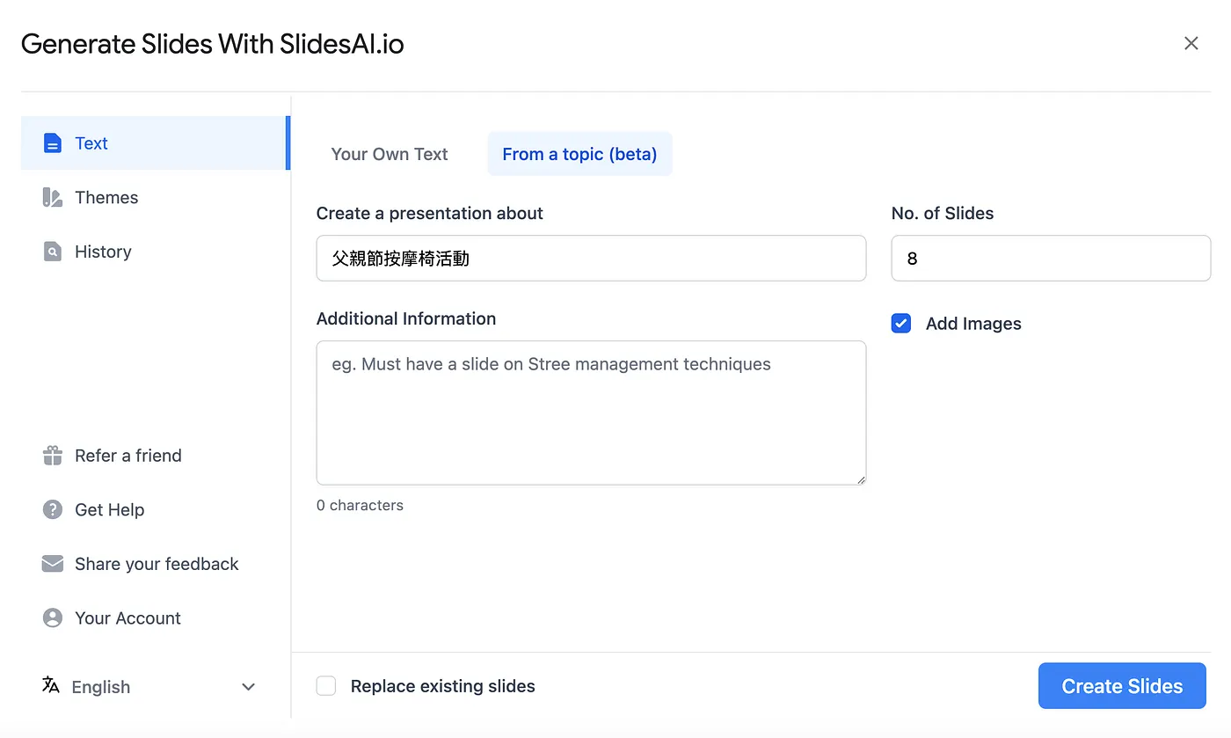
Task: Open Your Account text link
Action: pos(127,618)
